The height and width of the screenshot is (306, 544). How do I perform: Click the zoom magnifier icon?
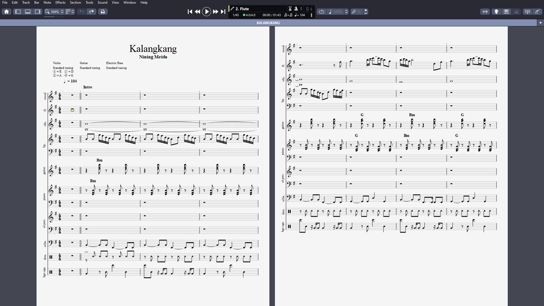click(x=47, y=11)
